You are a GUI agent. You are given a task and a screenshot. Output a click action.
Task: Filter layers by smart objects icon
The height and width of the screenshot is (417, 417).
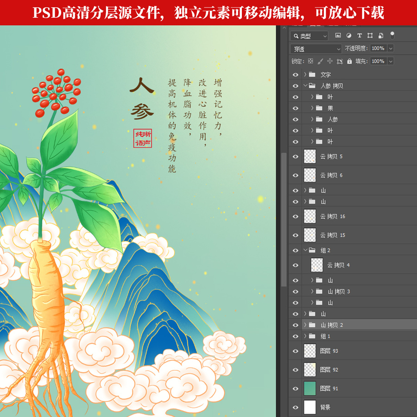click(380, 35)
